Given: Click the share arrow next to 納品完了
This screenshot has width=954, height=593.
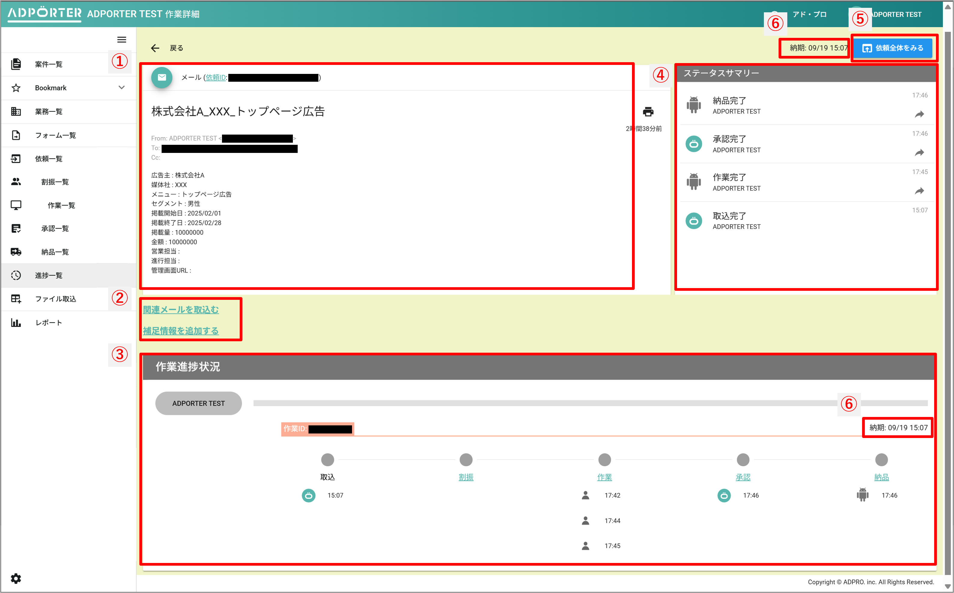Looking at the screenshot, I should pos(919,114).
